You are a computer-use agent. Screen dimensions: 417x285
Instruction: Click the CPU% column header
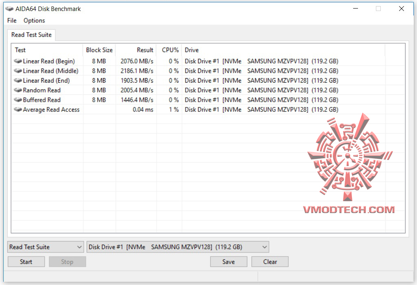point(169,50)
